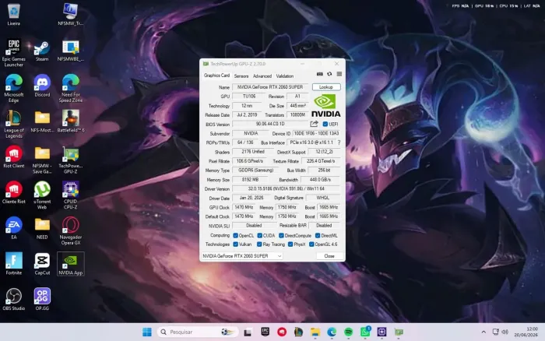Select the Battlefield 6 desktop icon
The width and height of the screenshot is (545, 341).
(x=71, y=121)
